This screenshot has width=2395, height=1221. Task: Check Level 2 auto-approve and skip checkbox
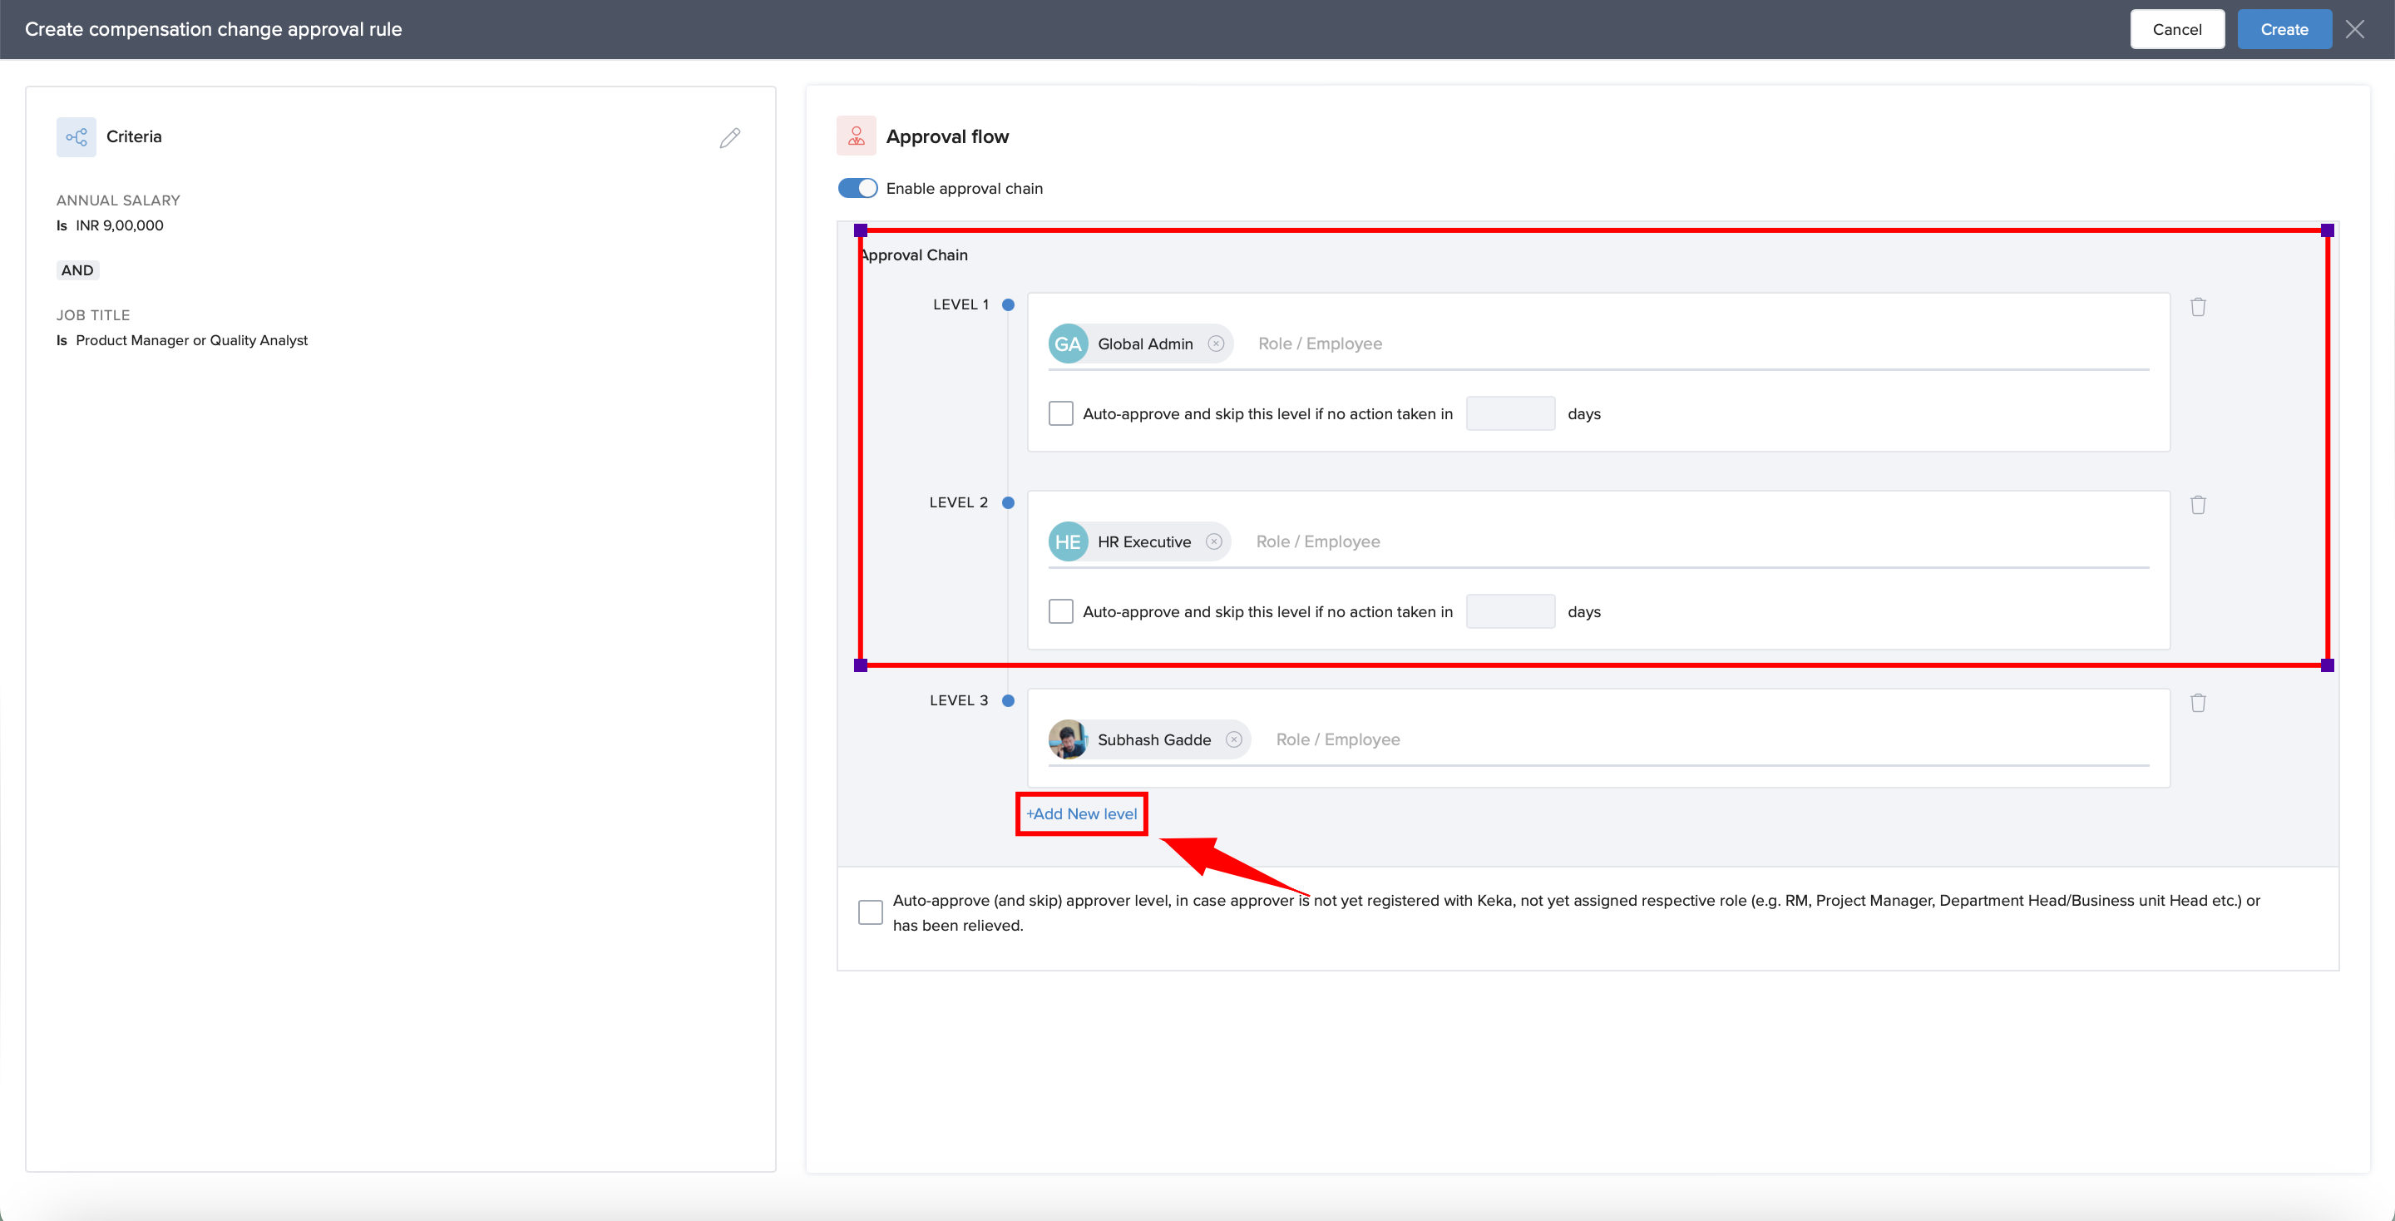tap(1061, 612)
